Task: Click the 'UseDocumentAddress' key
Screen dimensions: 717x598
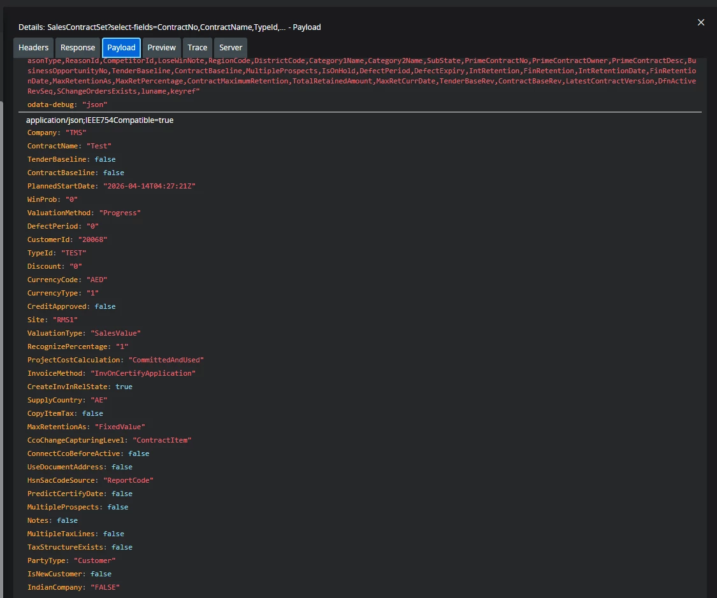Action: (x=66, y=467)
